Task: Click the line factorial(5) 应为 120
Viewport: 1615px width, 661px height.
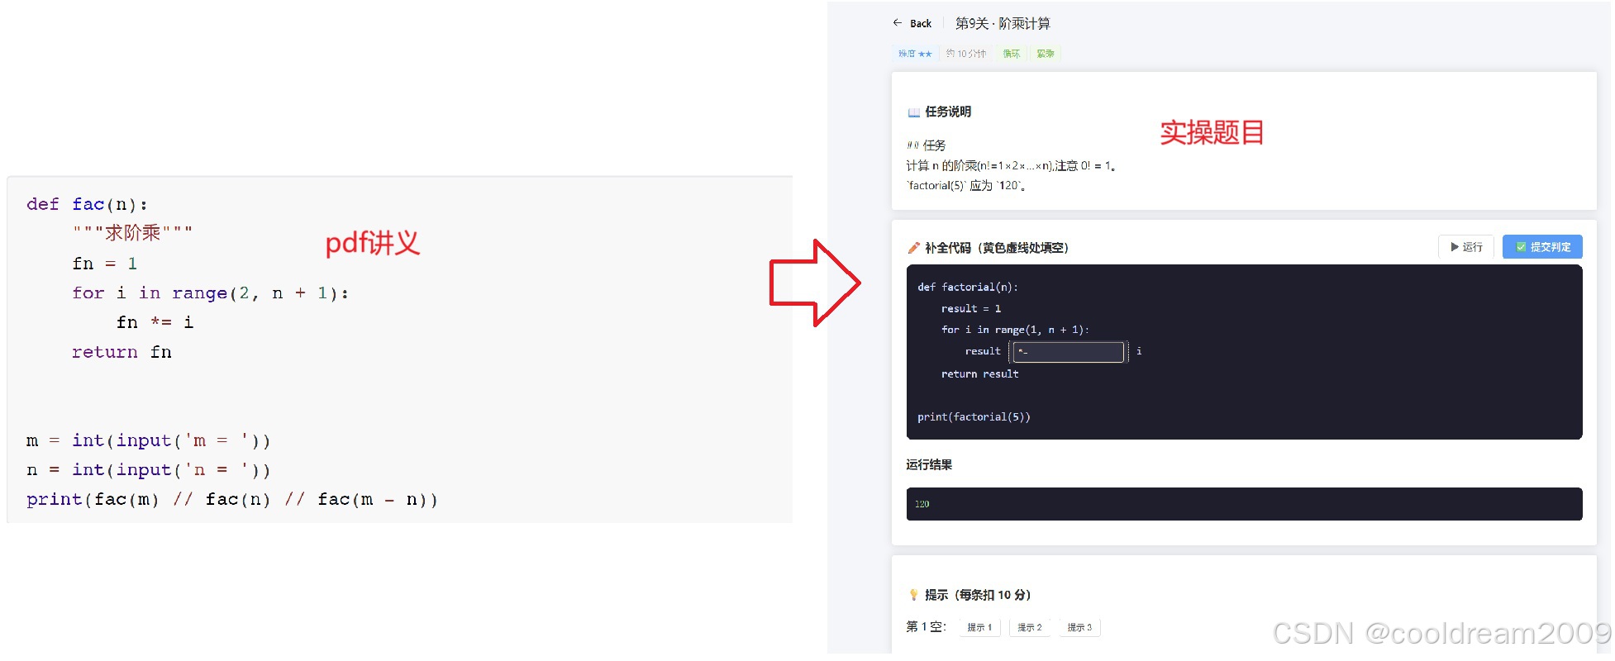Action: tap(966, 186)
